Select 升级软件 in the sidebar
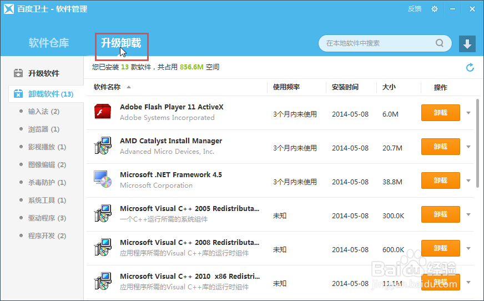 (43, 73)
